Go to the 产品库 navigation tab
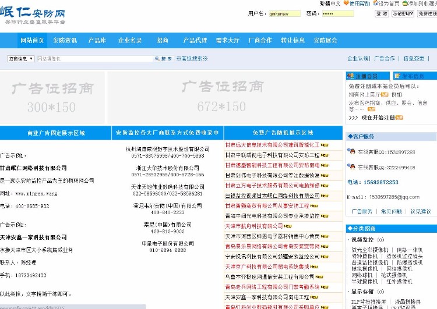This screenshot has height=309, width=437. (x=97, y=41)
